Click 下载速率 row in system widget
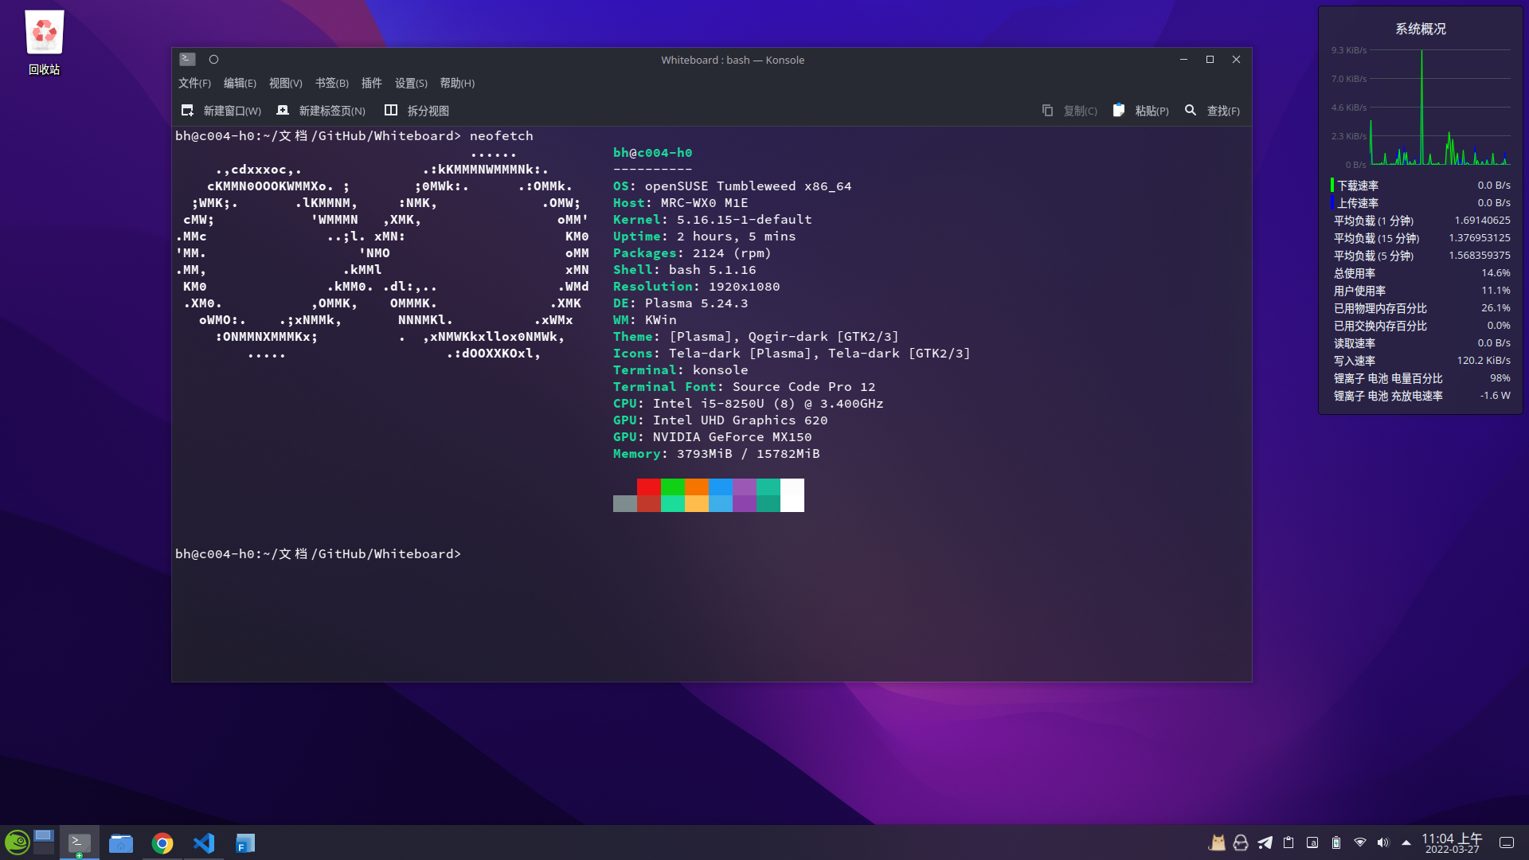 pyautogui.click(x=1420, y=186)
